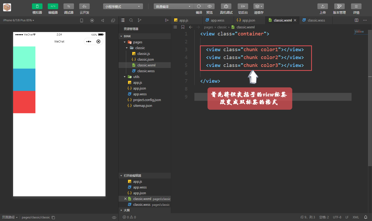The image size is (372, 221).
Task: Click the errors and warnings status indicator
Action: [129, 217]
